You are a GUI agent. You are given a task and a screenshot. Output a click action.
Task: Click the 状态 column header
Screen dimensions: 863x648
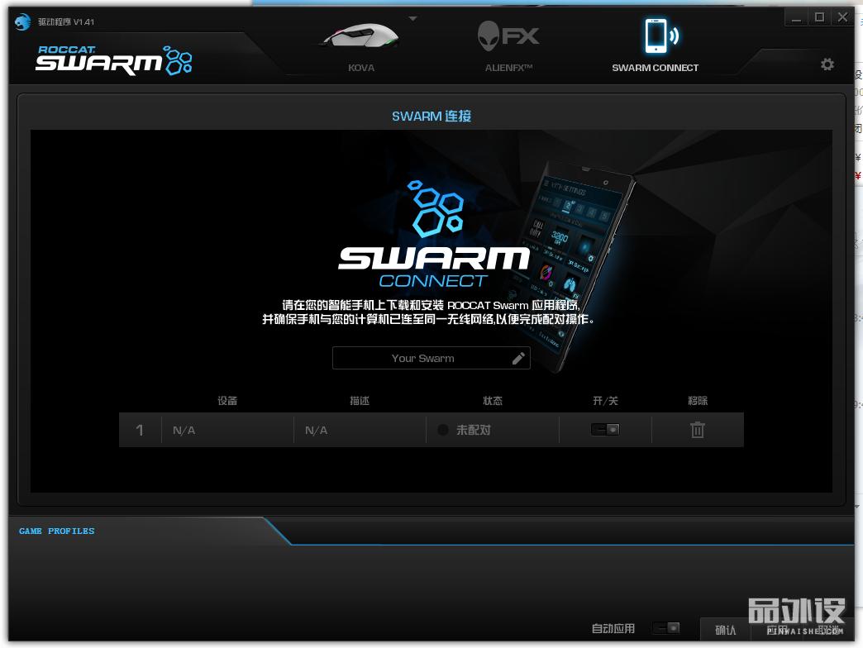[493, 401]
